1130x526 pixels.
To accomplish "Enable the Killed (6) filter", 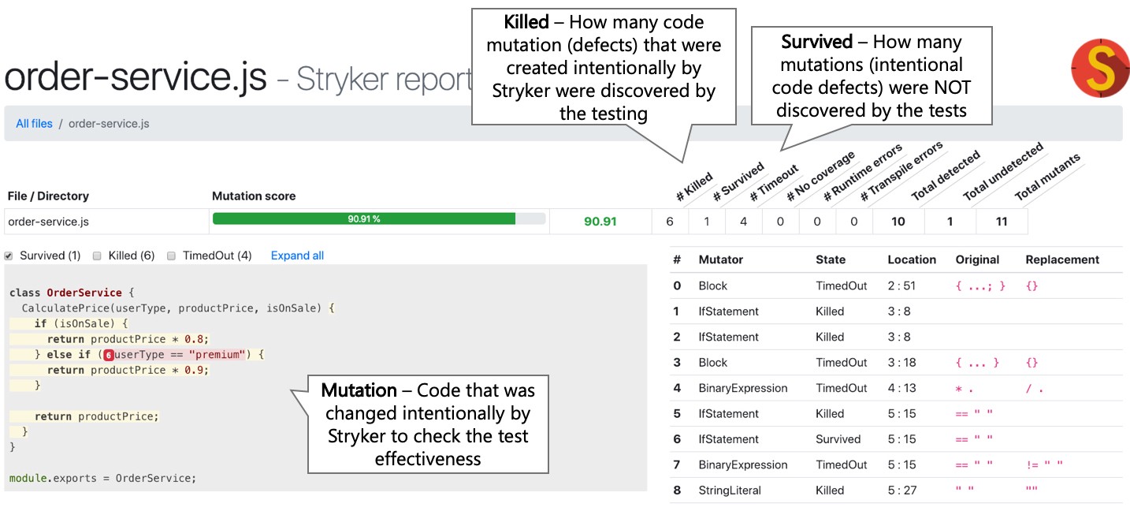I will (97, 255).
